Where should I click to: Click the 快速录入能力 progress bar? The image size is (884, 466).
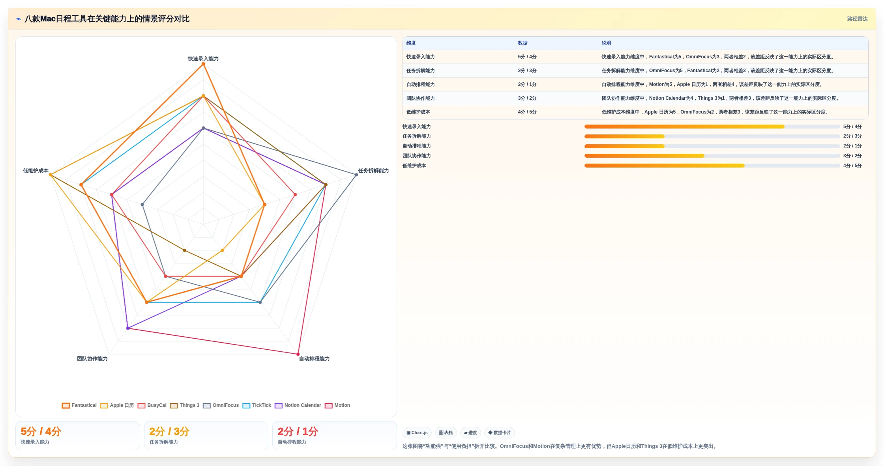tap(712, 127)
